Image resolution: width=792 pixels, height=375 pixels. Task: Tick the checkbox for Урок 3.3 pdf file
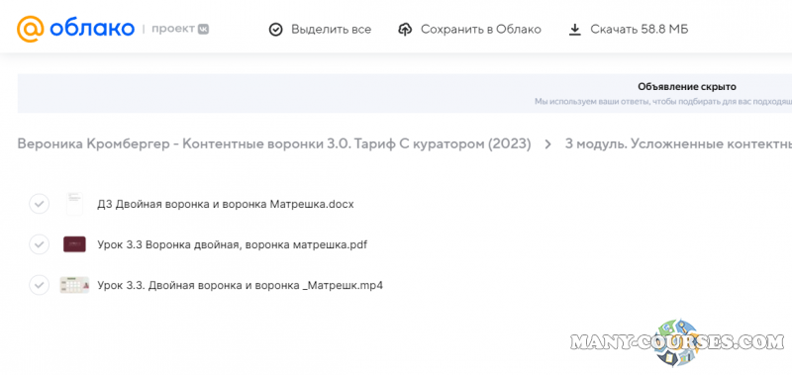pyautogui.click(x=39, y=244)
